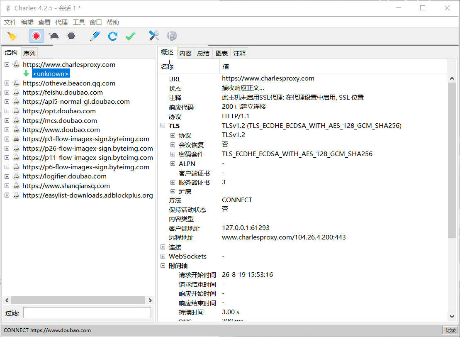Click the URL value https://www.charlesproxy.com
Screen dimensions: 460x337
click(268, 78)
